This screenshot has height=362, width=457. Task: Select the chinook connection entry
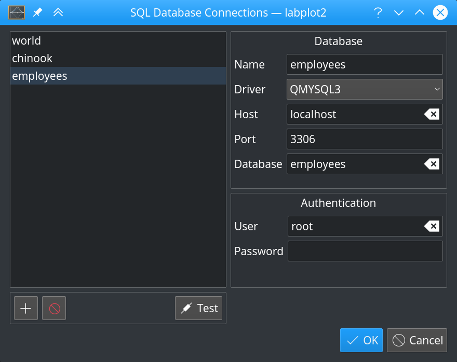click(118, 58)
